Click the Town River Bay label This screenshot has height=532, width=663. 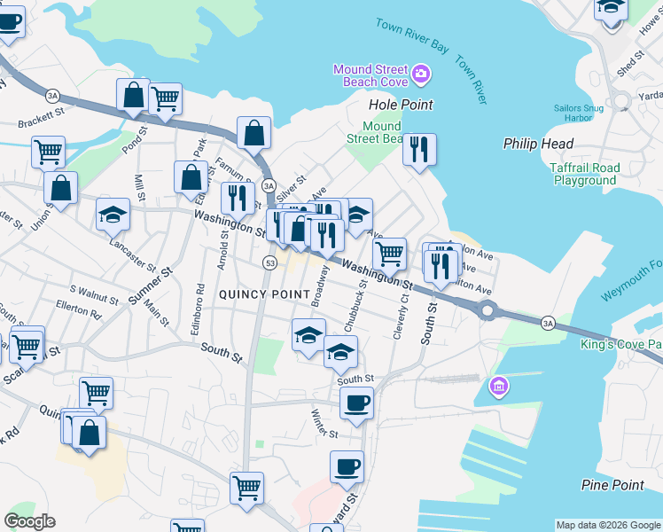point(412,36)
